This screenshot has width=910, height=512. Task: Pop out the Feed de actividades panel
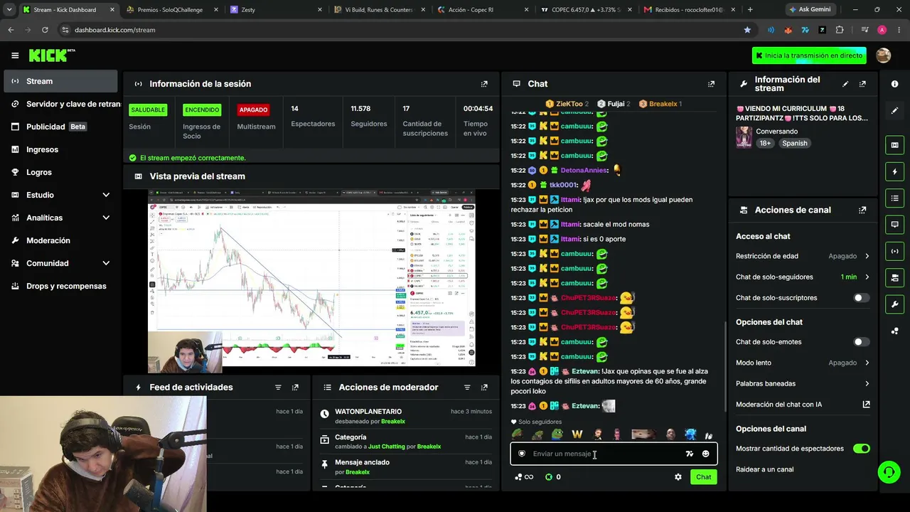(295, 388)
